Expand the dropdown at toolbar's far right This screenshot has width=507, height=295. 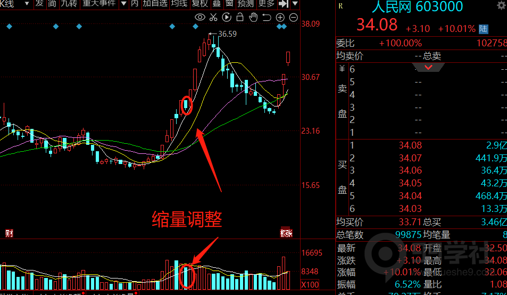(x=295, y=4)
